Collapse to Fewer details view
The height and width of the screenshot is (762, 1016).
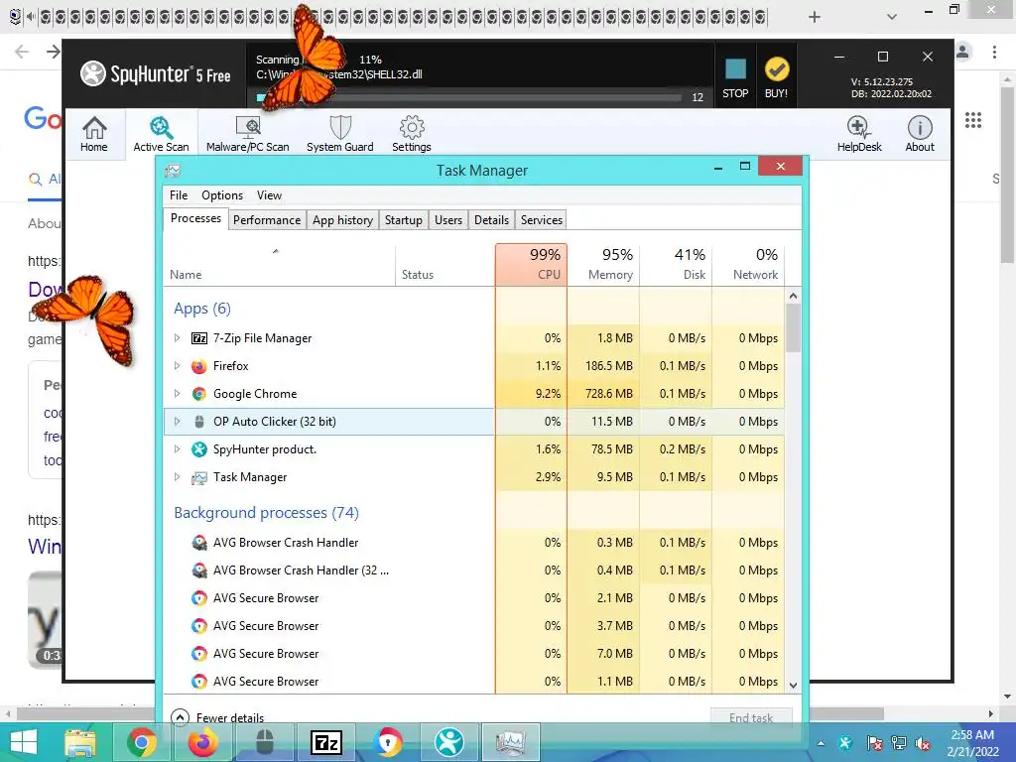coord(217,717)
